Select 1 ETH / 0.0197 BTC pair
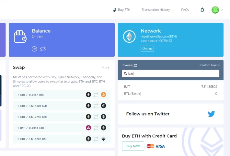The height and width of the screenshot is (156, 230). click(x=62, y=95)
